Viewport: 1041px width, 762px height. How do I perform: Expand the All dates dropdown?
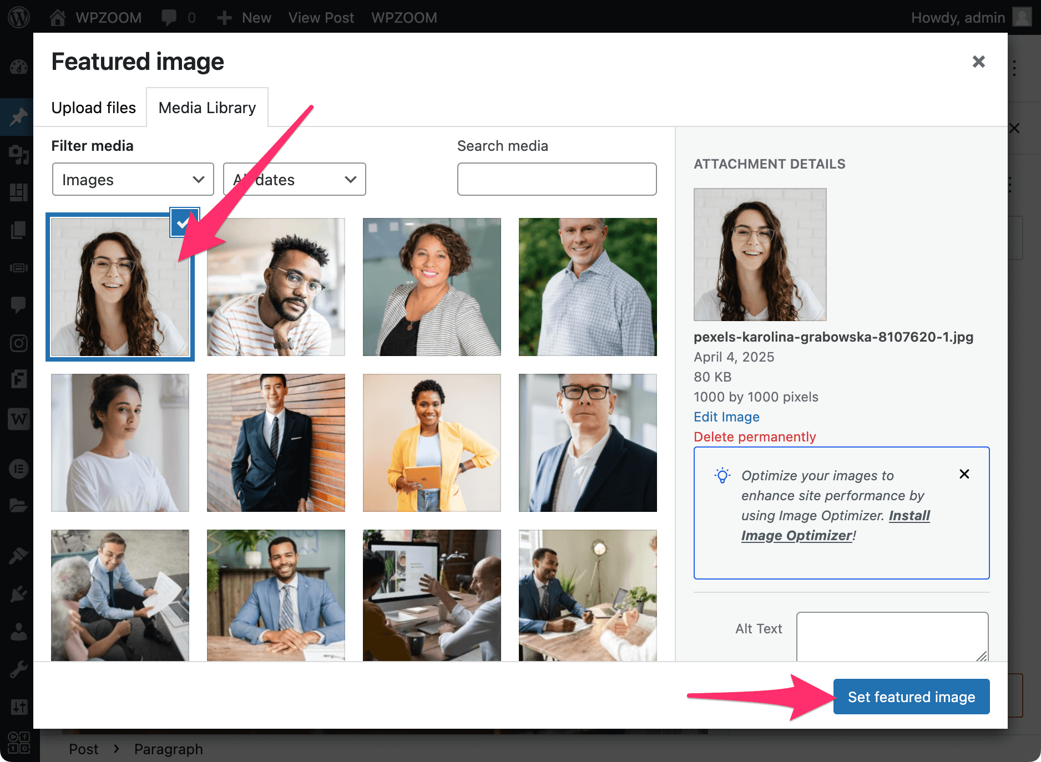[294, 179]
